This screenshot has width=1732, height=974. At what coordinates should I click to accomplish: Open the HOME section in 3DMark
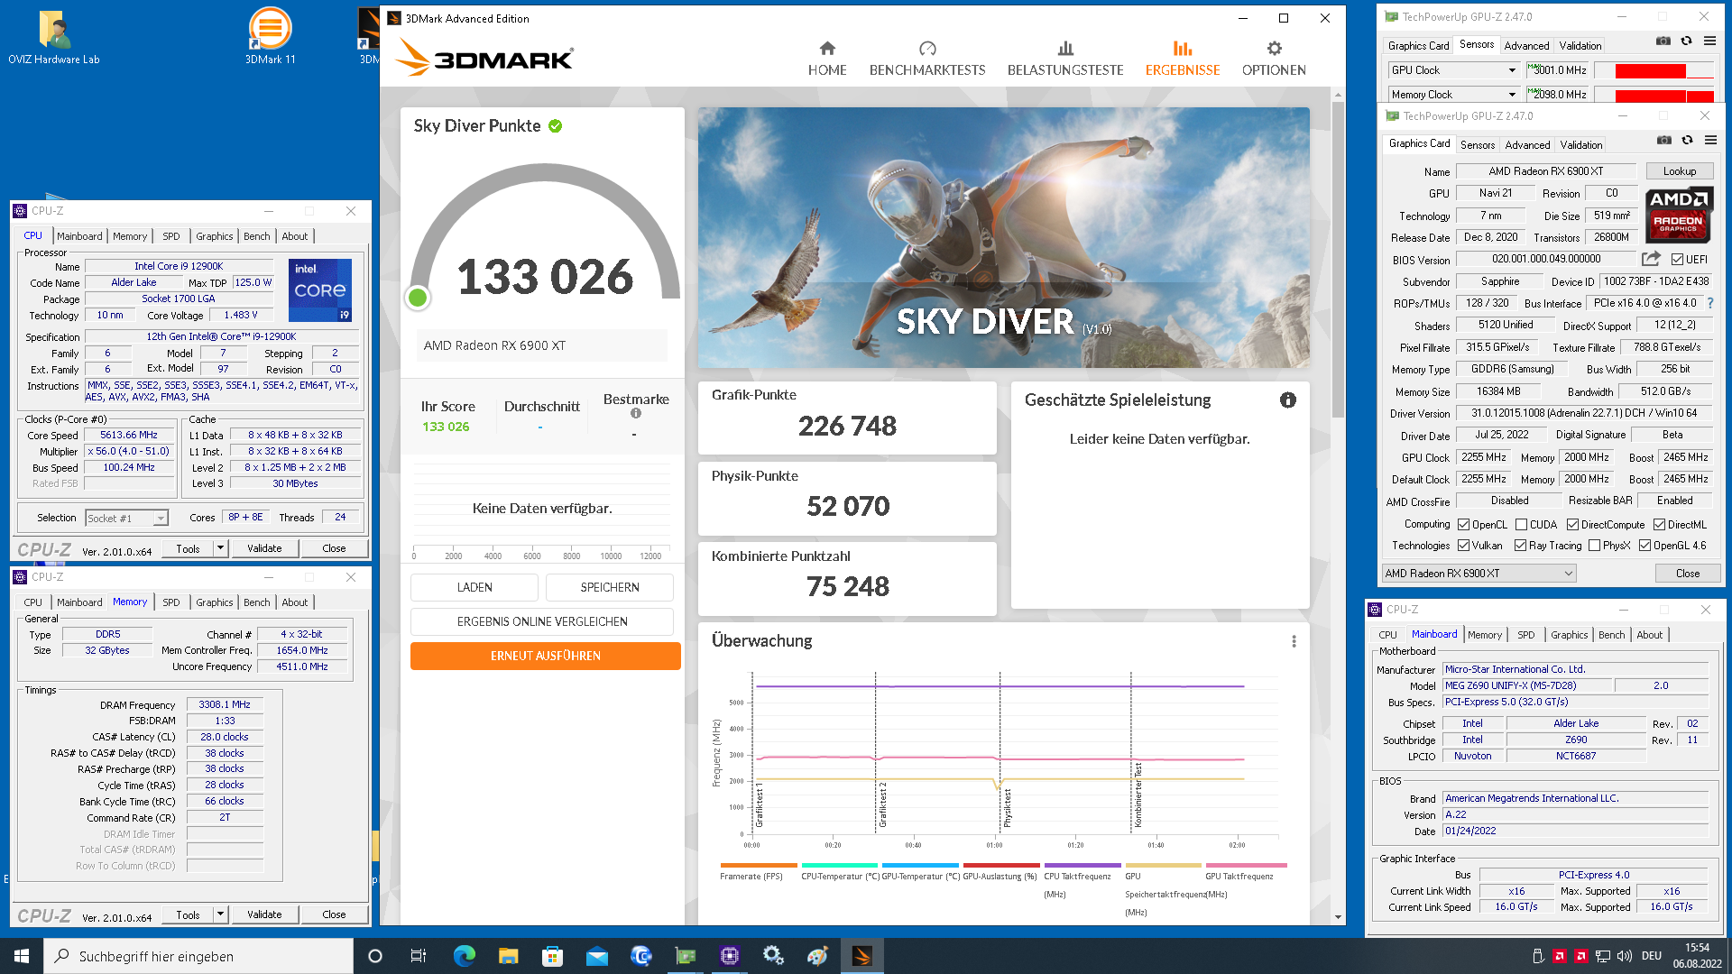(826, 59)
